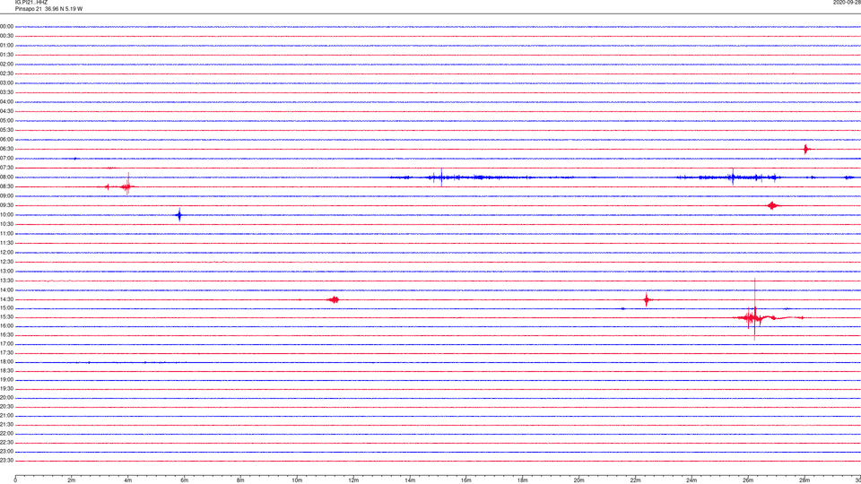Click the Pinsapo 21 station coordinates text
This screenshot has width=861, height=484.
[x=48, y=9]
